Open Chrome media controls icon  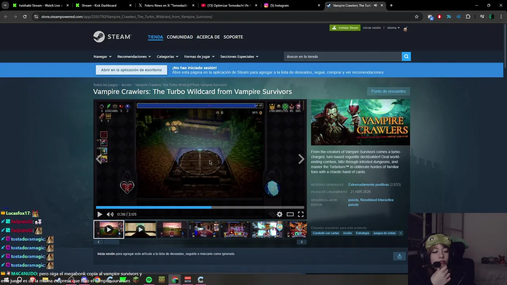click(x=482, y=17)
